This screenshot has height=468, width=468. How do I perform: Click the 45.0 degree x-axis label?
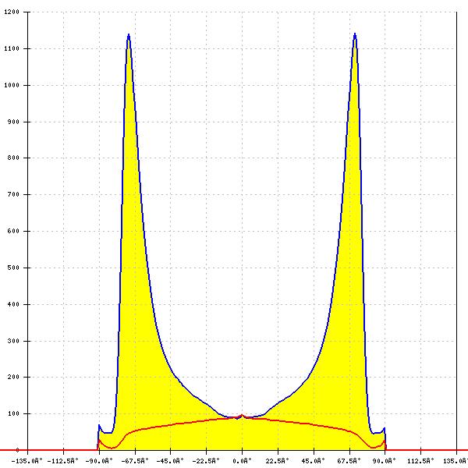tap(314, 460)
